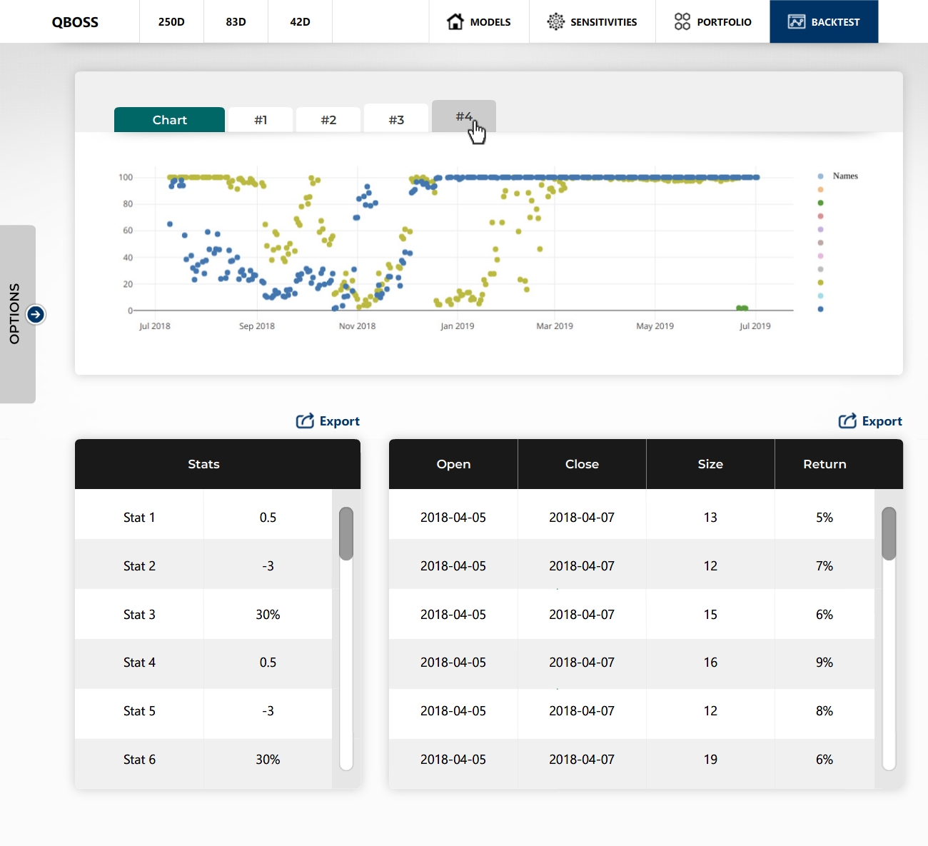Expand Options panel with arrow icon
This screenshot has height=846, width=928.
(x=36, y=314)
